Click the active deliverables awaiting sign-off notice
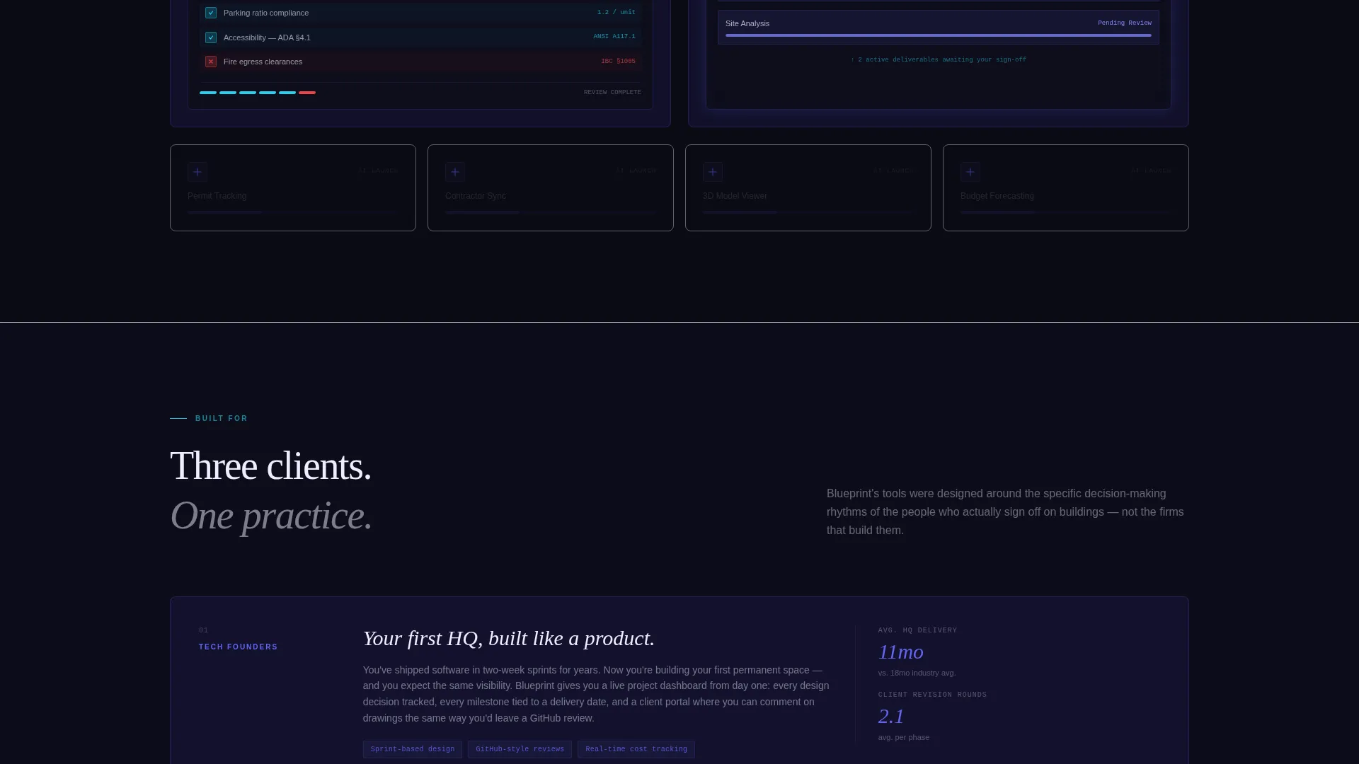1359x764 pixels. click(939, 60)
